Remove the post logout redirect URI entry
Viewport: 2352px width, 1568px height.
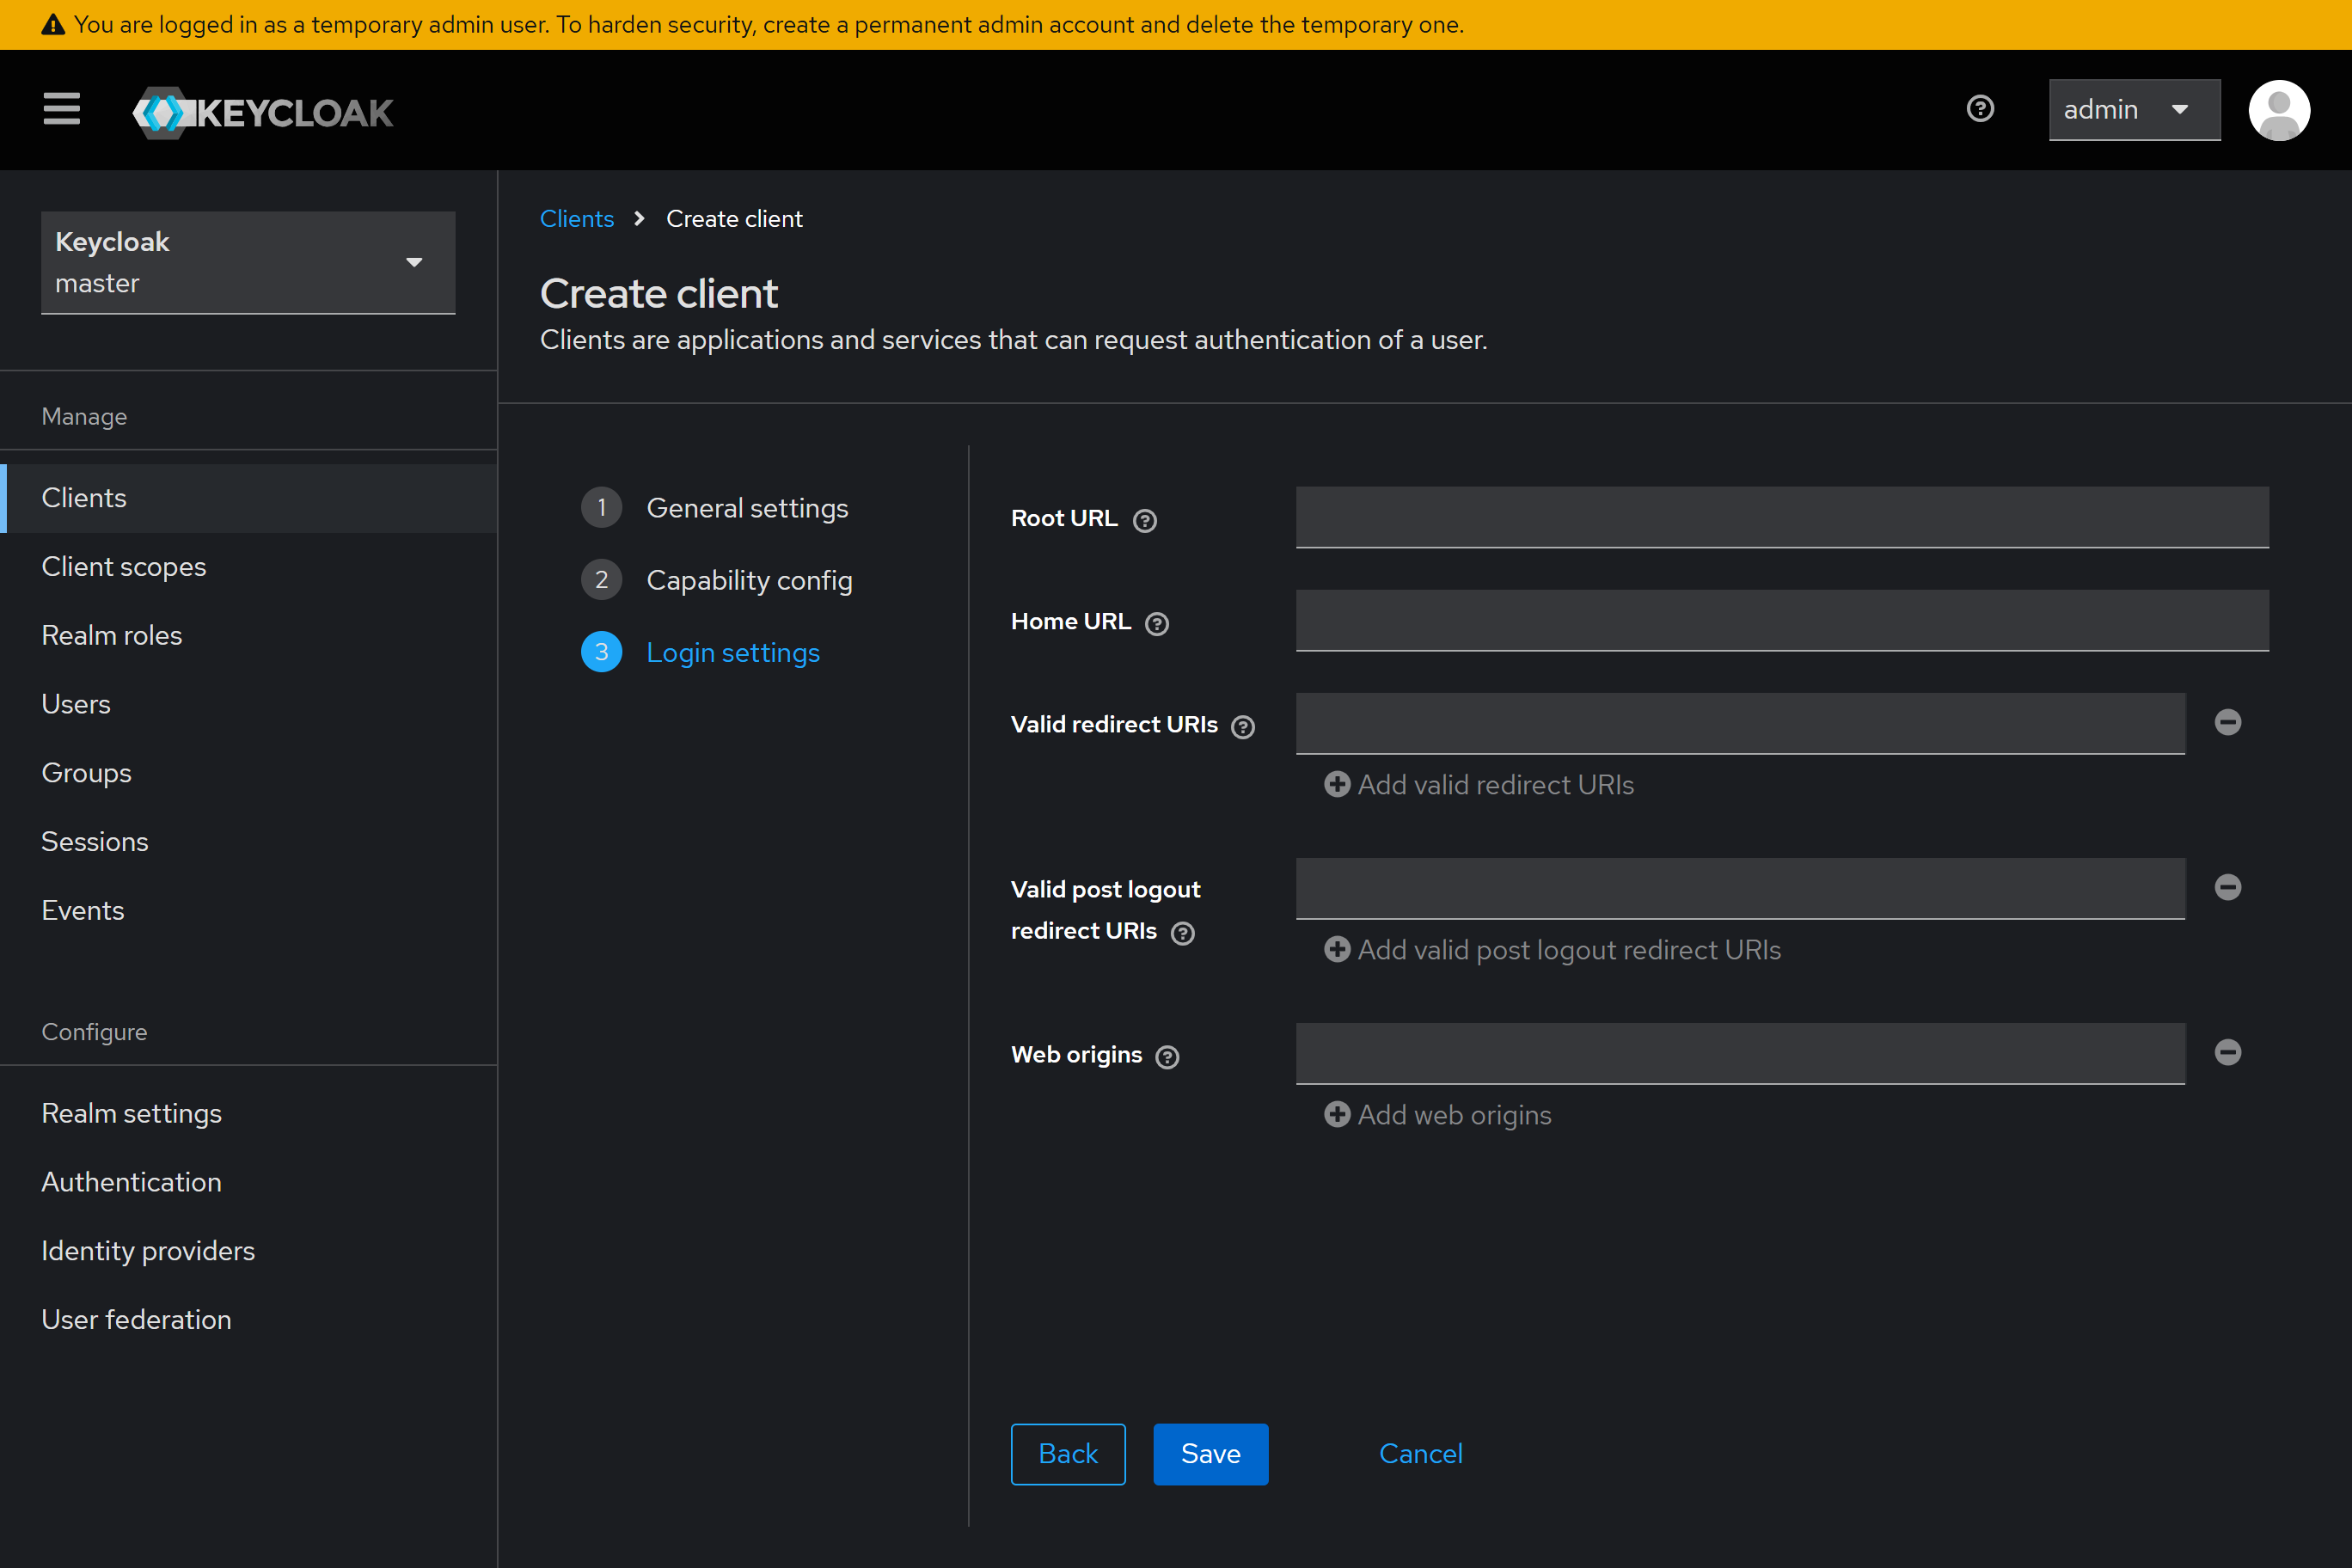pyautogui.click(x=2227, y=887)
